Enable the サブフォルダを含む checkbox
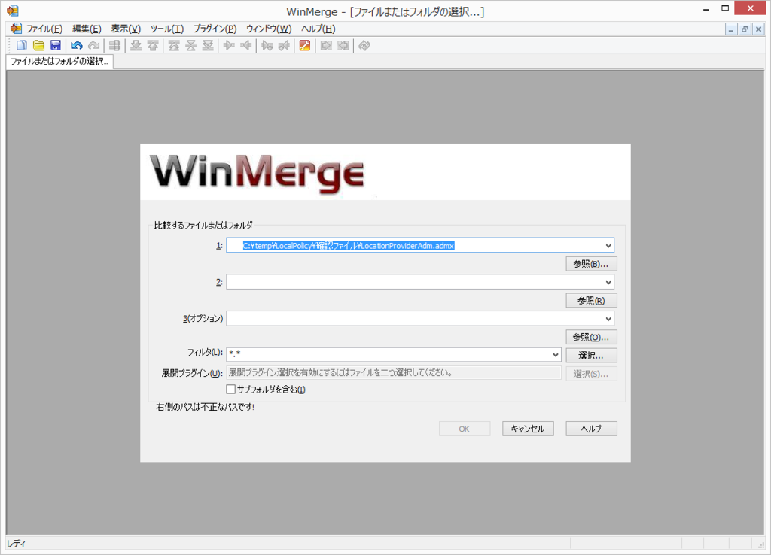This screenshot has height=555, width=771. 230,389
